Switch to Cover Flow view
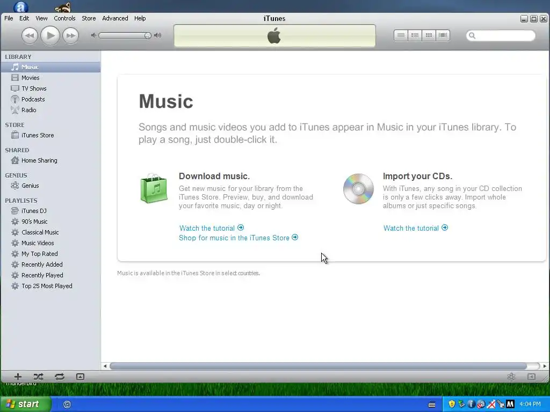This screenshot has width=550, height=412. [x=443, y=35]
